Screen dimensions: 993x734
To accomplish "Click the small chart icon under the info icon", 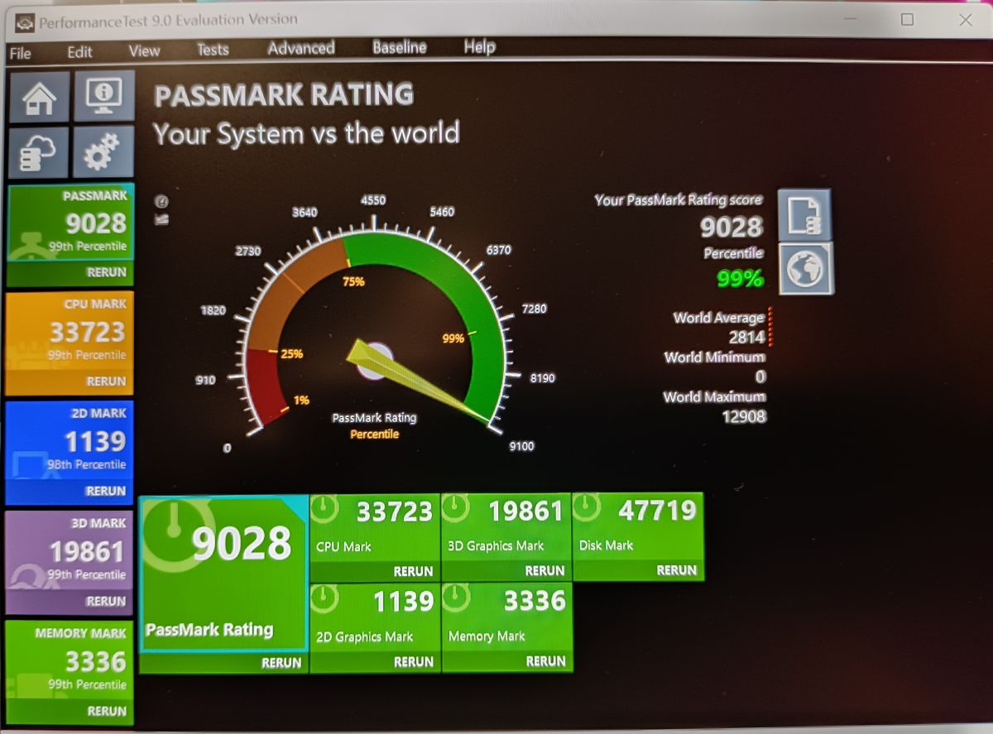I will tap(161, 219).
